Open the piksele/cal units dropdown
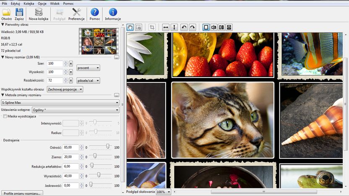This screenshot has height=196, width=349. [x=88, y=80]
